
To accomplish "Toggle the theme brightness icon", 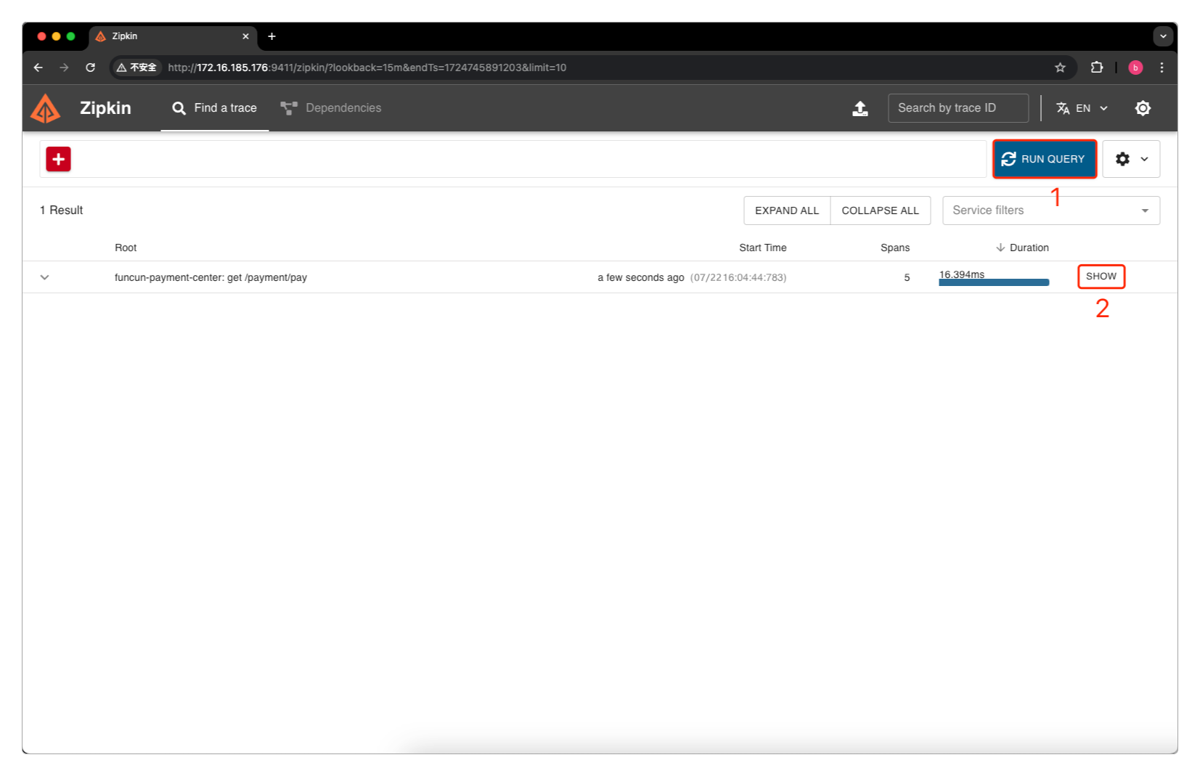I will pyautogui.click(x=1143, y=108).
